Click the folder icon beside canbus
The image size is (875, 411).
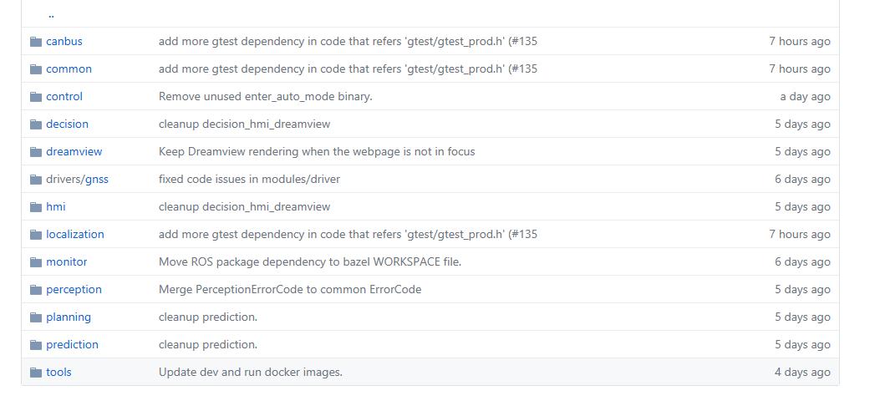pyautogui.click(x=36, y=42)
